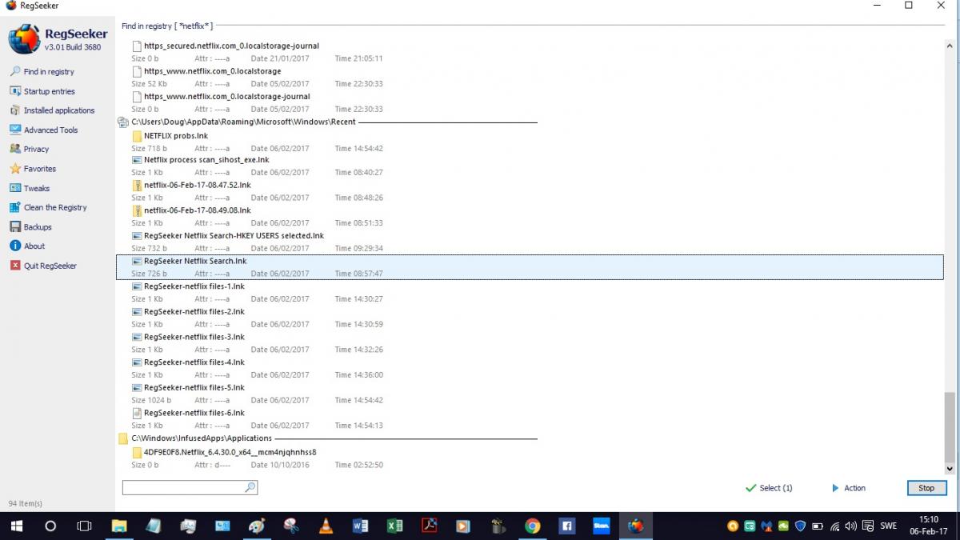Image resolution: width=960 pixels, height=540 pixels.
Task: Click the Recent folder path header
Action: pos(243,122)
